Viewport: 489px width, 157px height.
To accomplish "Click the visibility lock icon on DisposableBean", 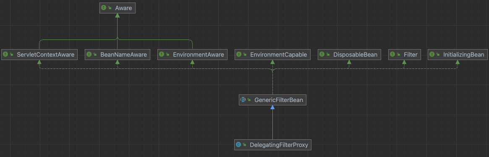I will 328,55.
